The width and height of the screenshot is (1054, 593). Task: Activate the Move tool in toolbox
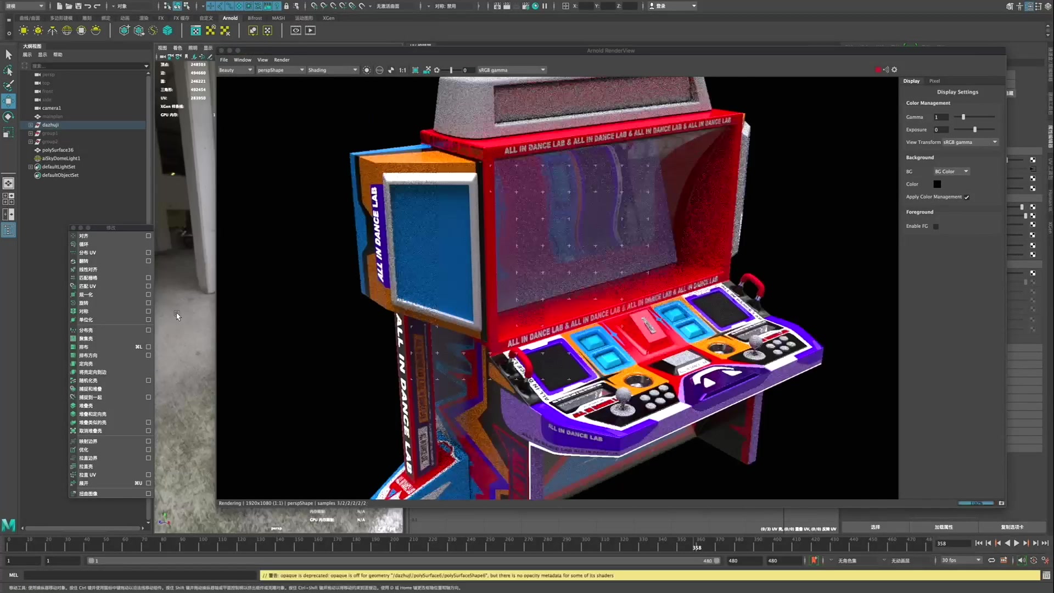pos(8,101)
